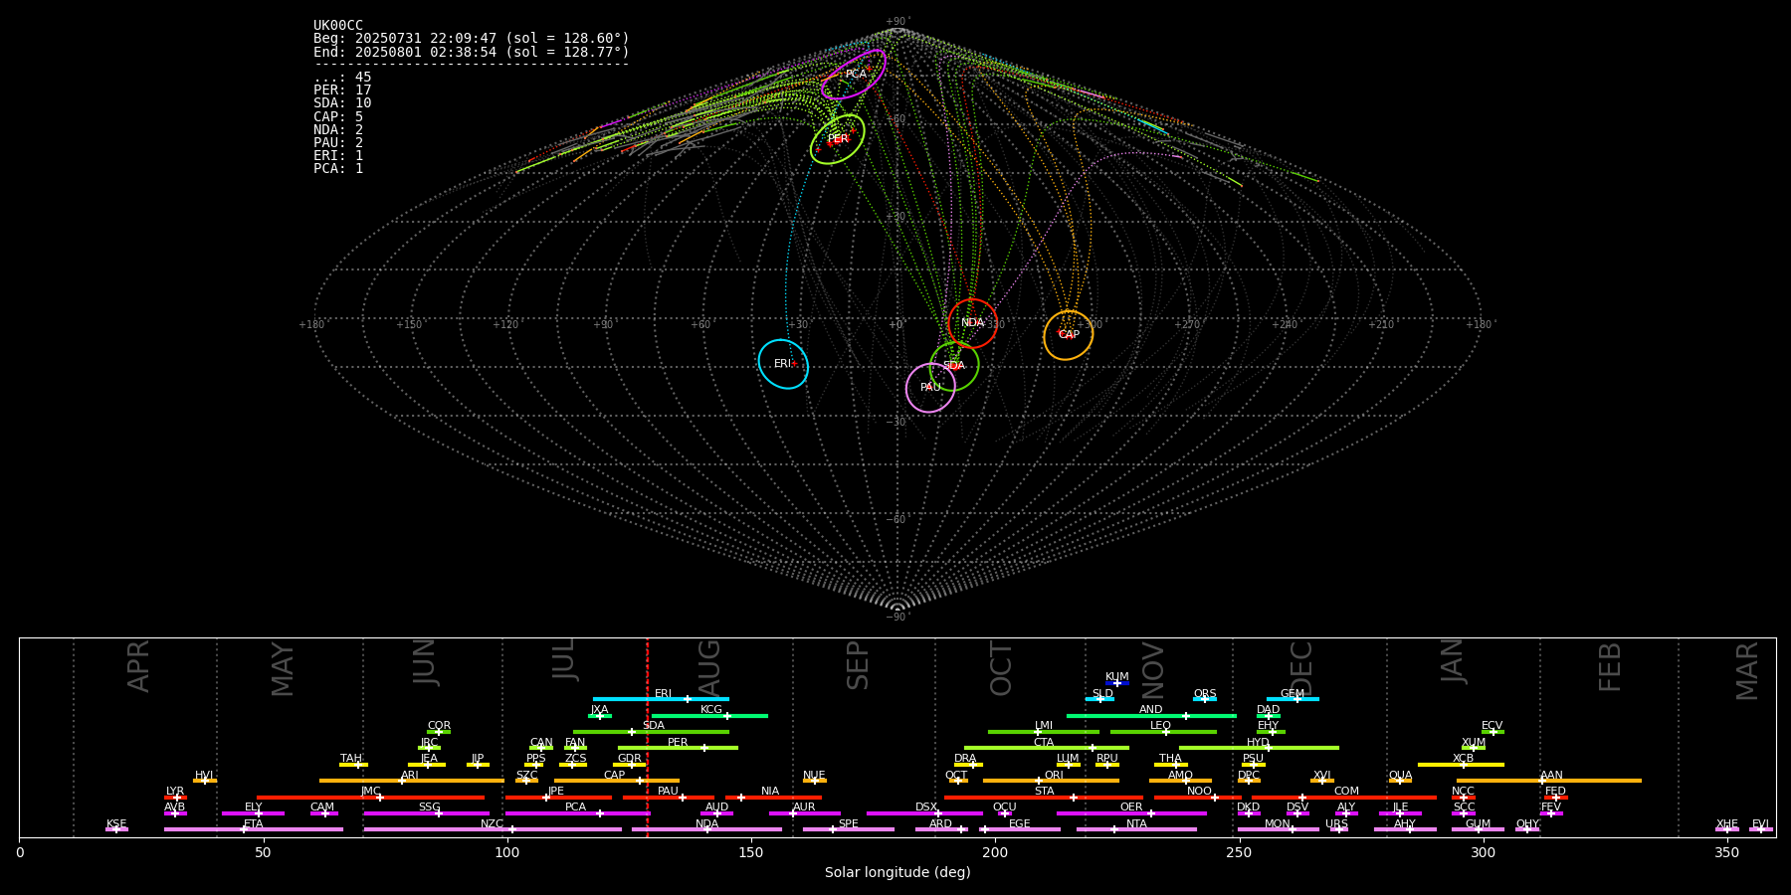Click the 'PCA: 1' count in legend
Viewport: 1791px width, 895px height.
[338, 168]
